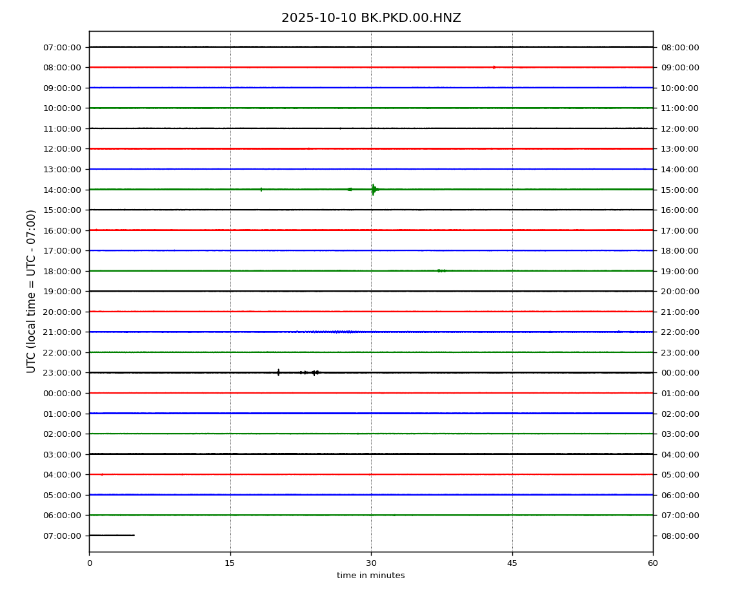
Task: Click the green burst on the 18:00 trace
Action: (x=441, y=270)
